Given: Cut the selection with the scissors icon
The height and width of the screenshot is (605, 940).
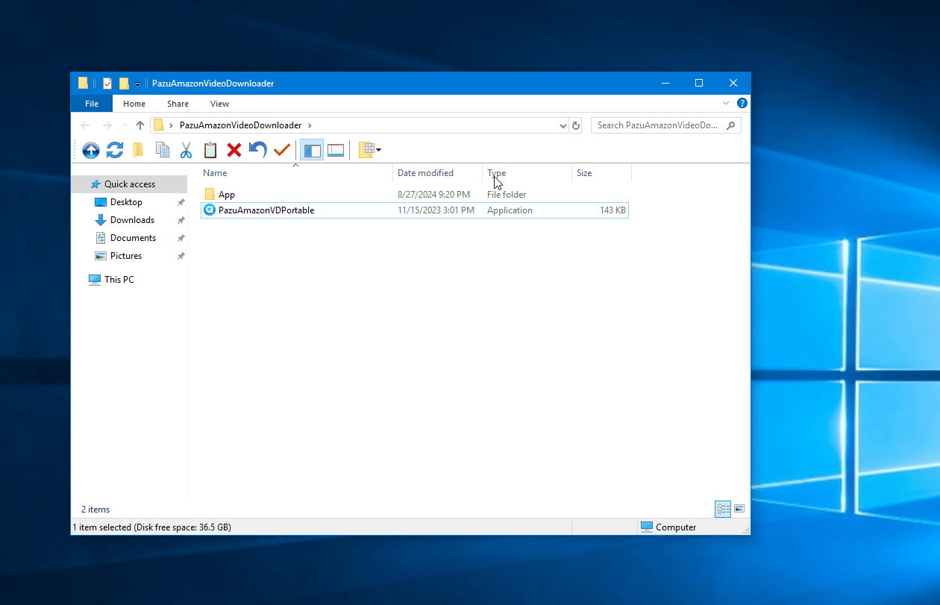Looking at the screenshot, I should (x=186, y=150).
